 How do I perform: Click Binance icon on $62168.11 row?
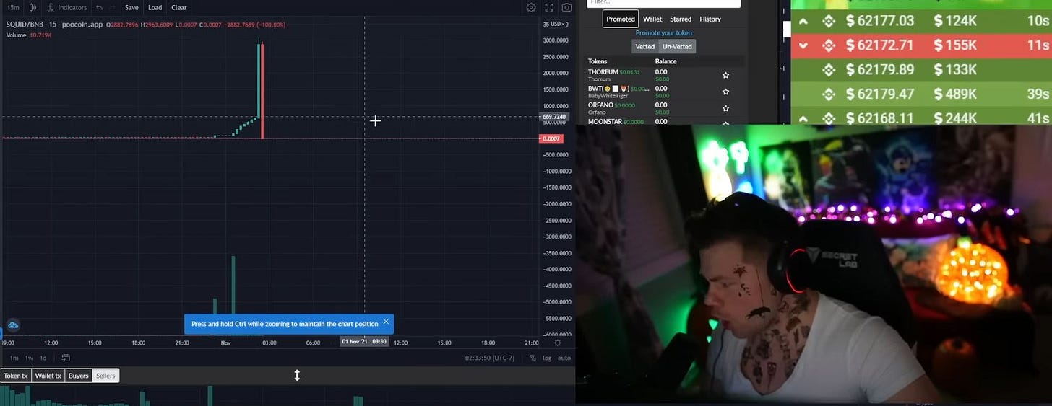829,118
